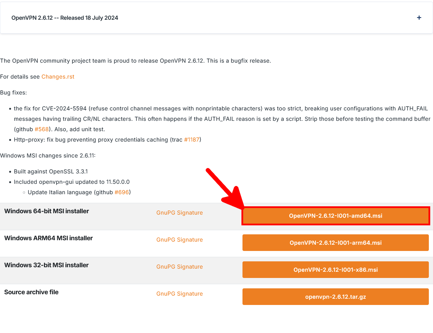Open GnuPG Signature for ARM64 installer
The height and width of the screenshot is (333, 433).
coord(179,240)
